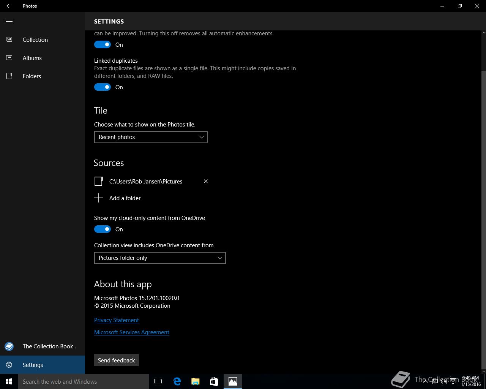Select Settings in the sidebar
This screenshot has width=486, height=389.
click(x=43, y=365)
